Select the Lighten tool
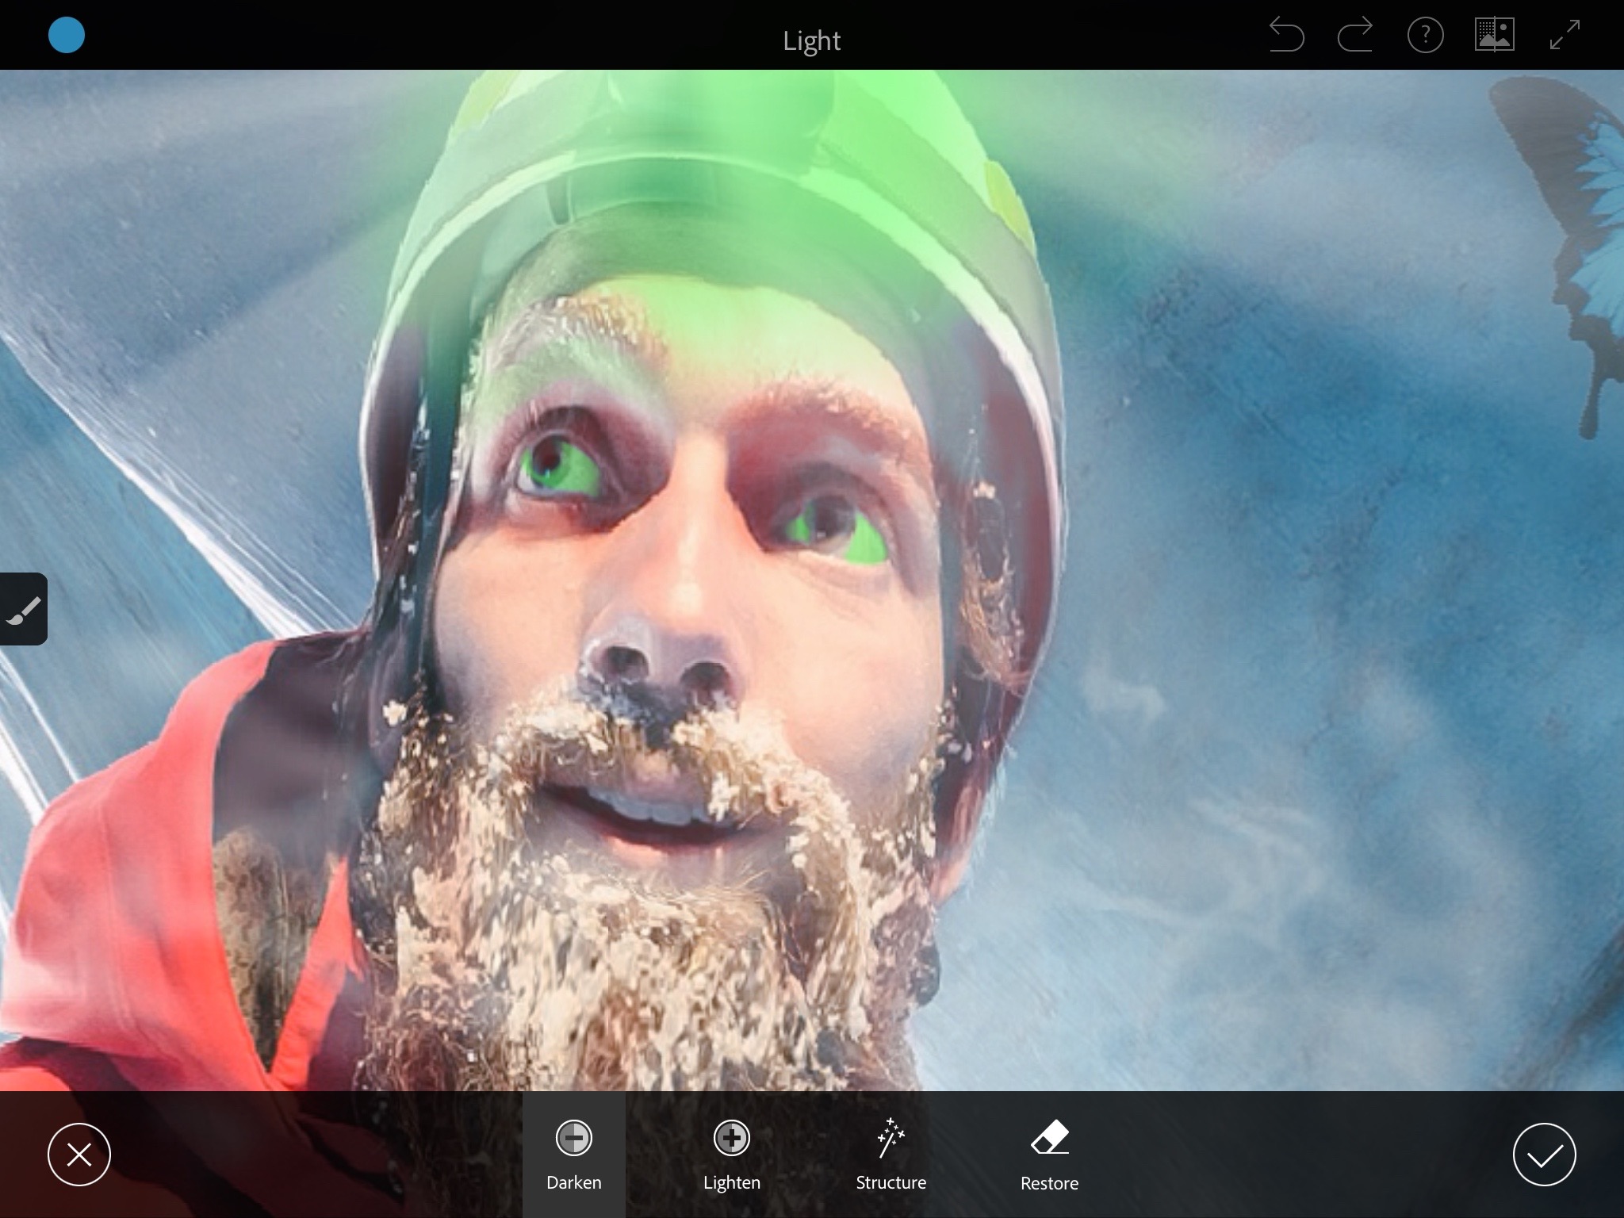 point(732,1155)
